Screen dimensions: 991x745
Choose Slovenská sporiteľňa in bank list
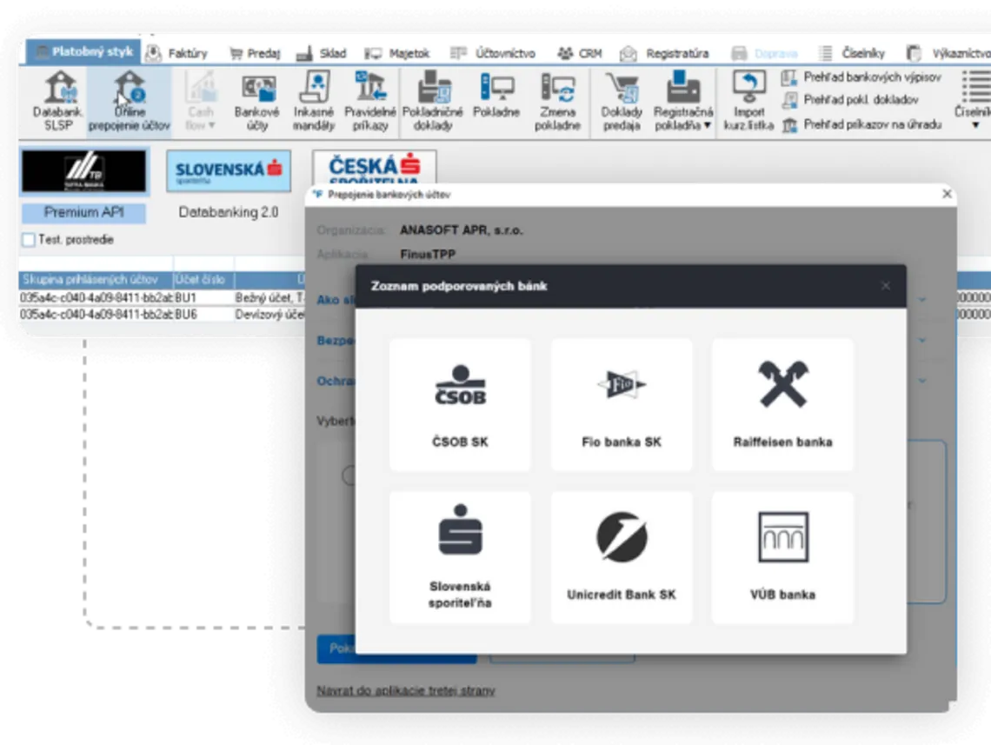(460, 558)
